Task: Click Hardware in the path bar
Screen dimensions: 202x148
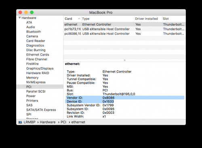Action: 48,122
